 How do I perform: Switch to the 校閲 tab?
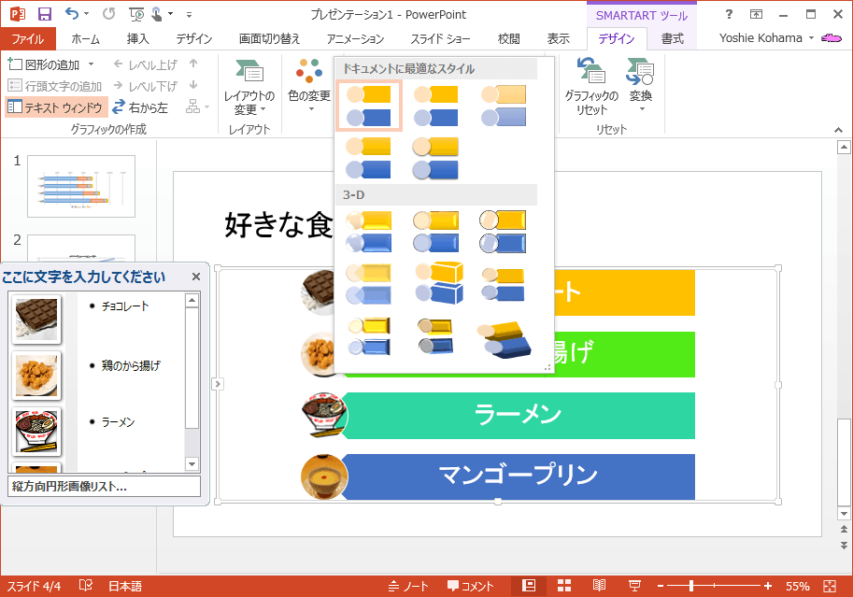click(x=508, y=38)
